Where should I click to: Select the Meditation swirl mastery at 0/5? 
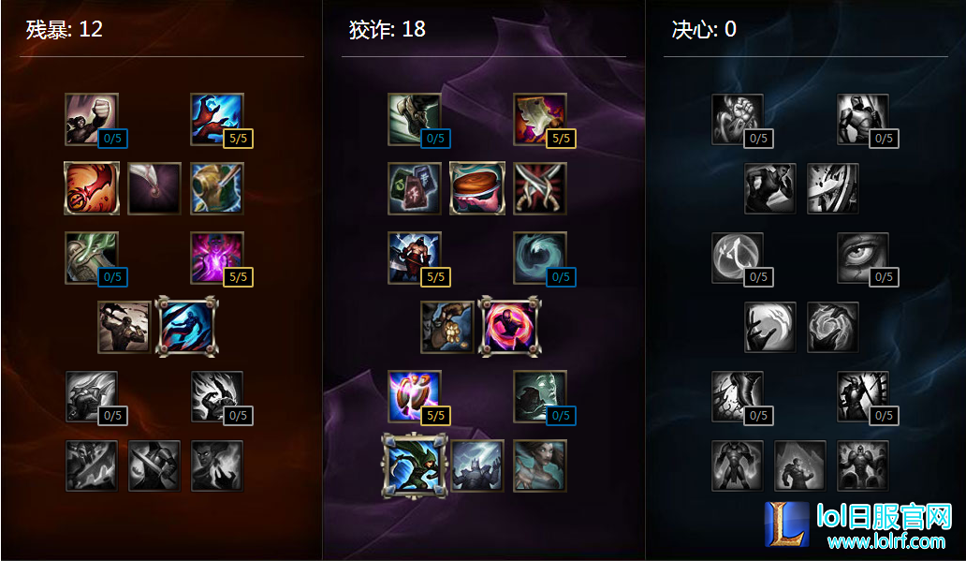540,258
